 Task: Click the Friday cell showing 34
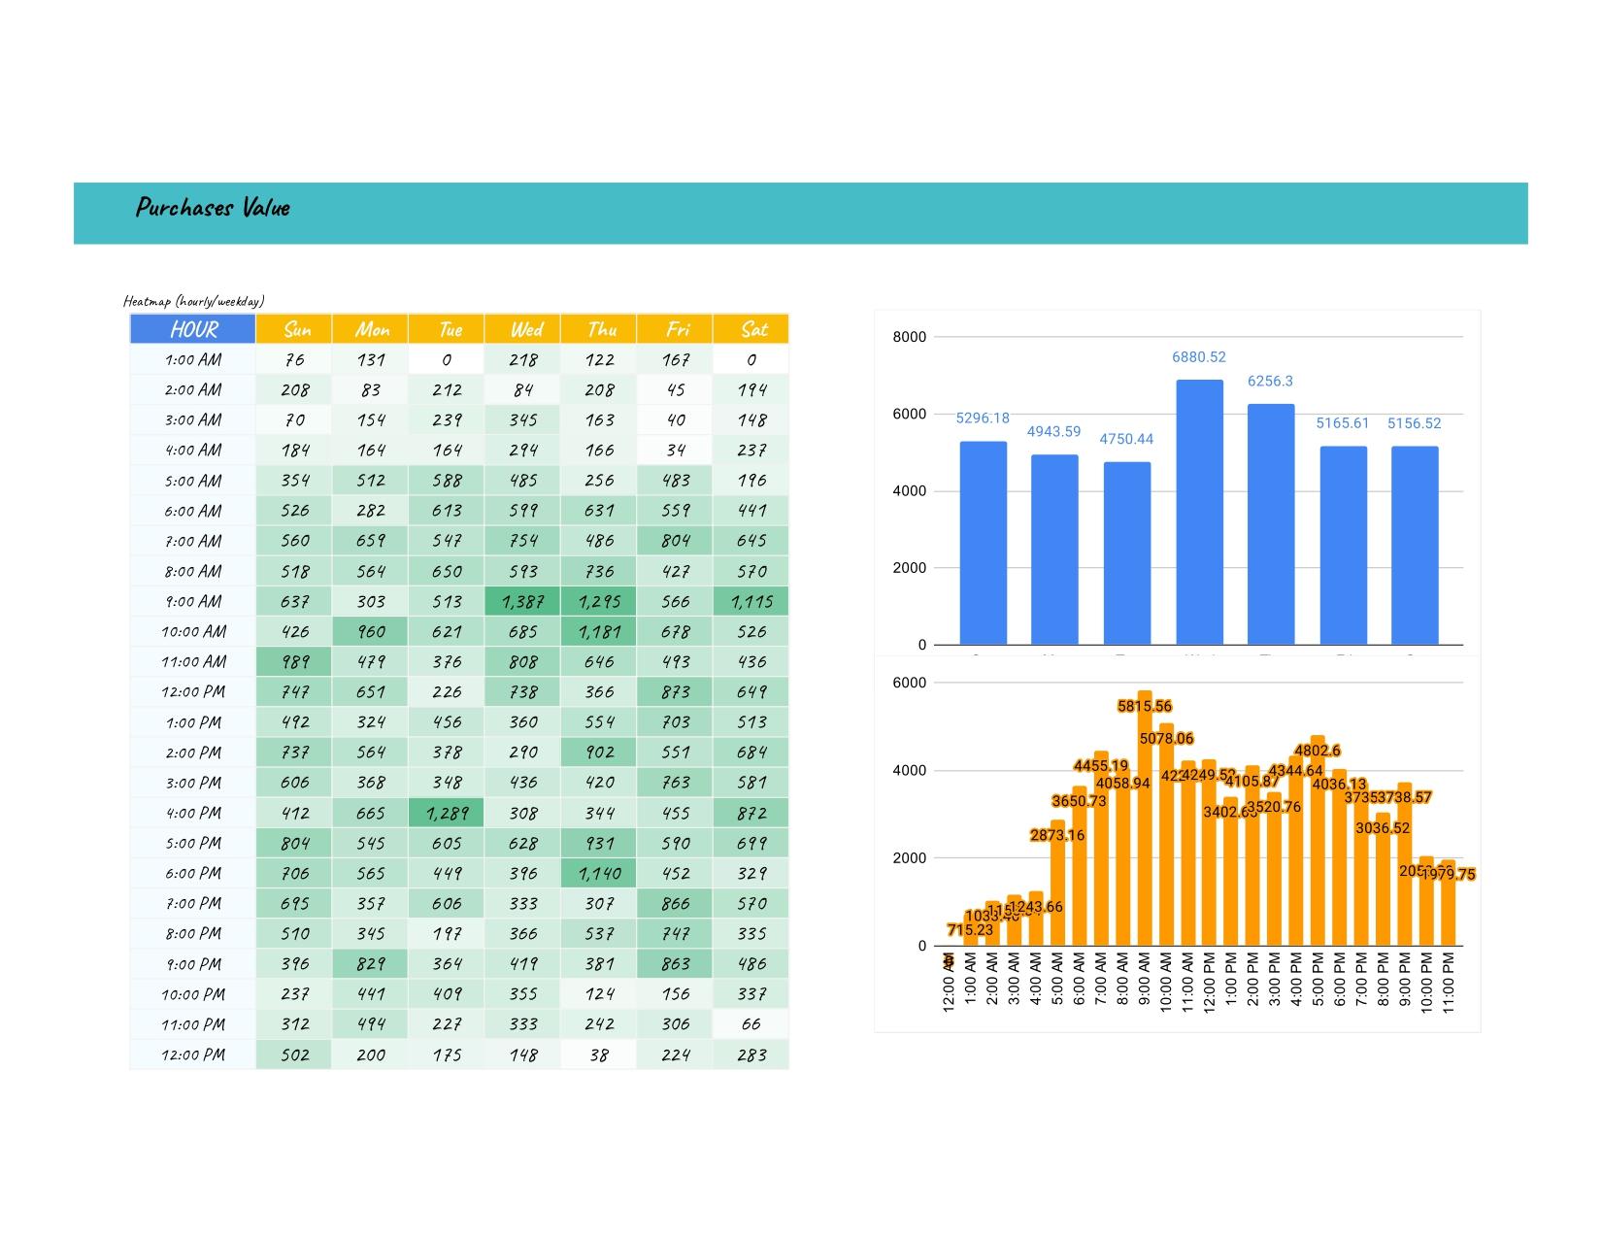(x=675, y=450)
